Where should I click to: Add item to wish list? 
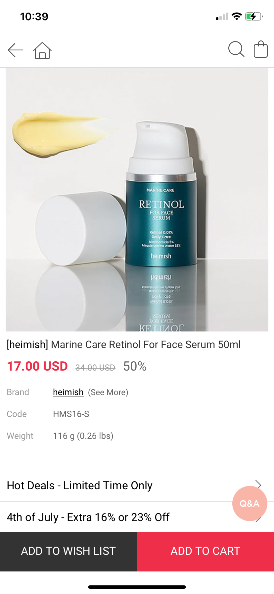coord(68,551)
